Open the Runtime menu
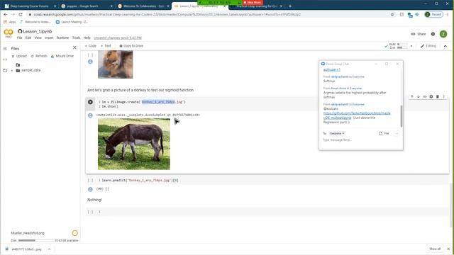Image resolution: width=454 pixels, height=255 pixels. 62,38
